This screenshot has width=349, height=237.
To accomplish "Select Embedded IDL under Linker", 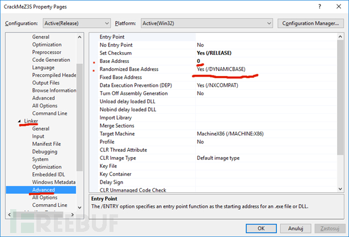I will click(x=48, y=175).
